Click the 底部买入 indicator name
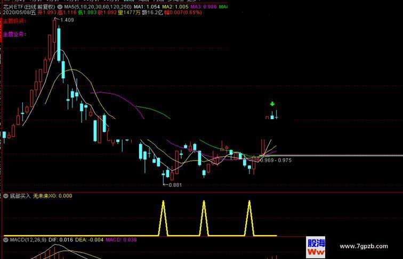403x259 pixels. pyautogui.click(x=20, y=196)
